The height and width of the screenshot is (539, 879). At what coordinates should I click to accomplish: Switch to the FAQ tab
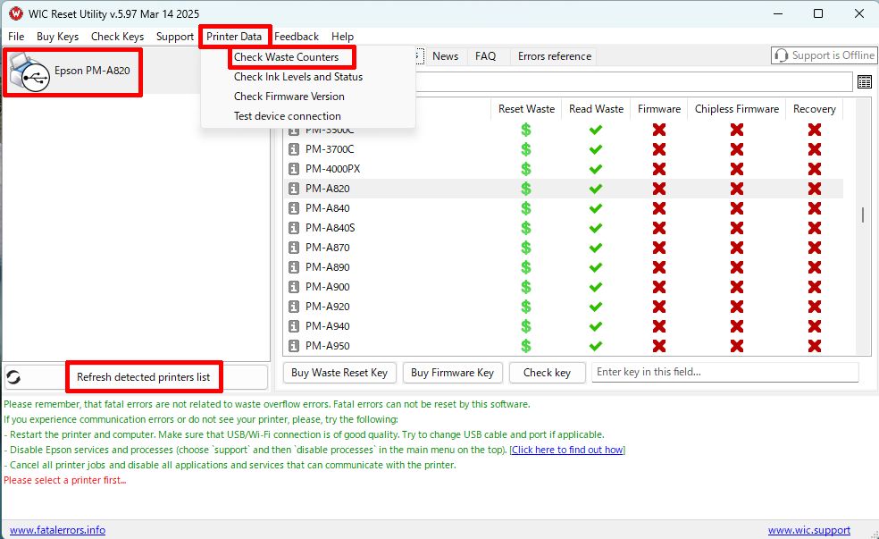485,56
